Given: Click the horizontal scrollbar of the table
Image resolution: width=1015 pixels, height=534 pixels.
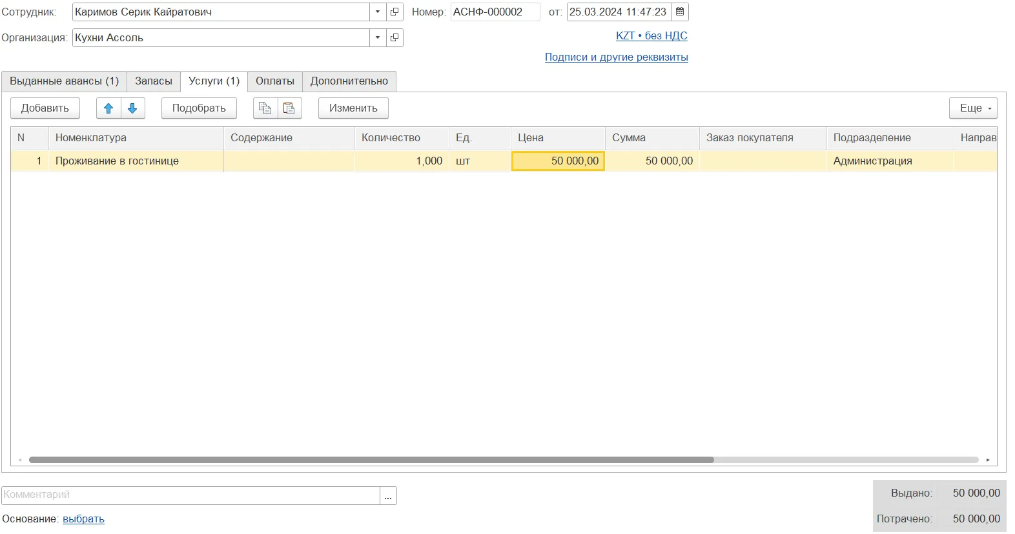Looking at the screenshot, I should click(371, 460).
